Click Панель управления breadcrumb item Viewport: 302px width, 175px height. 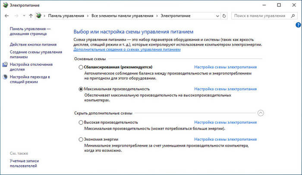pyautogui.click(x=66, y=15)
